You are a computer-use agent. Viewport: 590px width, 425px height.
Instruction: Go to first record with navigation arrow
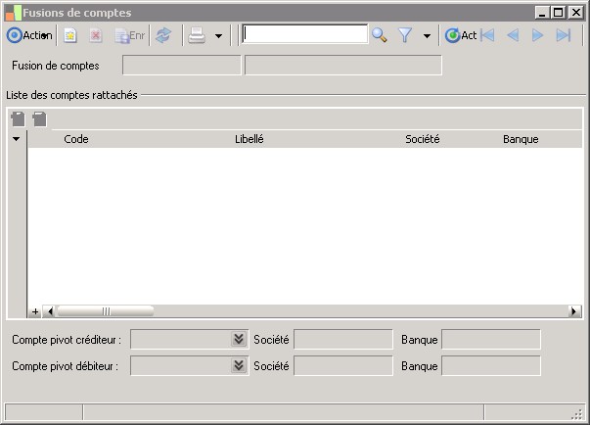487,35
